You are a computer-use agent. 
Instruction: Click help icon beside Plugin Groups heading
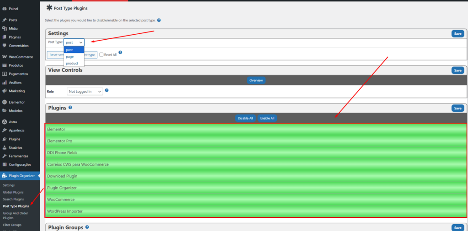[x=87, y=227]
